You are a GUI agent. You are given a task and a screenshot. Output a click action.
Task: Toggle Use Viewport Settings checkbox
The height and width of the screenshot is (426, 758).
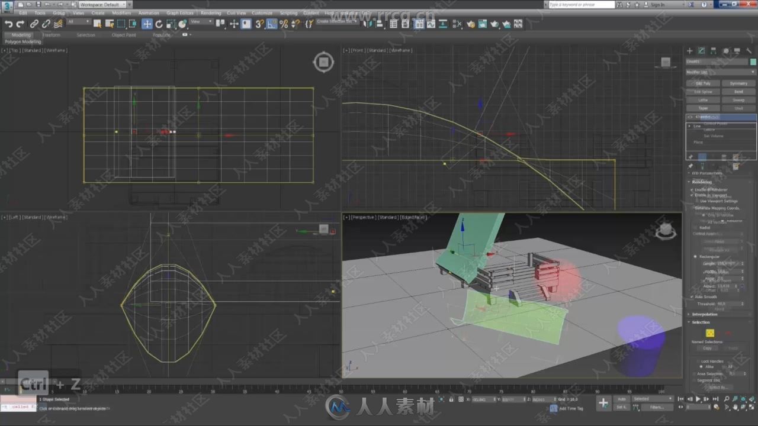point(697,201)
